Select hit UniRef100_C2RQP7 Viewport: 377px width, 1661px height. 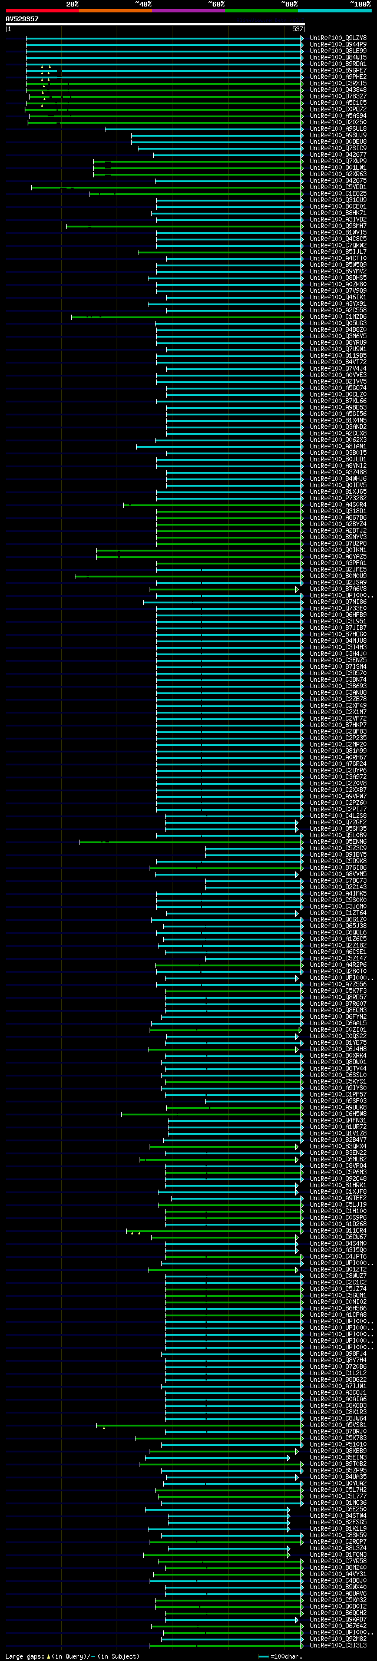point(338,1542)
